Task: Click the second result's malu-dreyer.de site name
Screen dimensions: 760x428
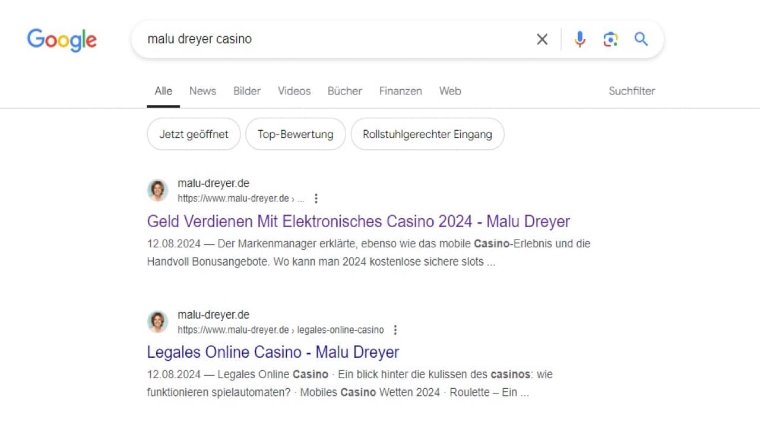Action: [x=213, y=315]
